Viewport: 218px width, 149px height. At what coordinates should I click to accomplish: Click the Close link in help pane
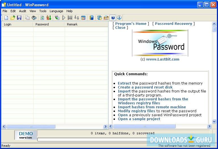point(120,27)
